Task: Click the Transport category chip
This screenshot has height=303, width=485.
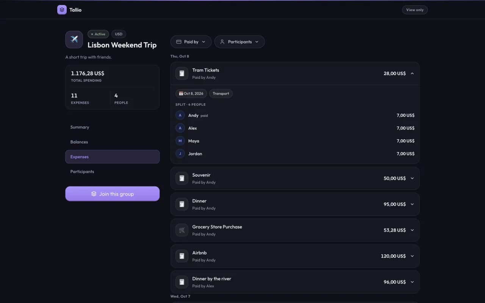Action: tap(221, 94)
